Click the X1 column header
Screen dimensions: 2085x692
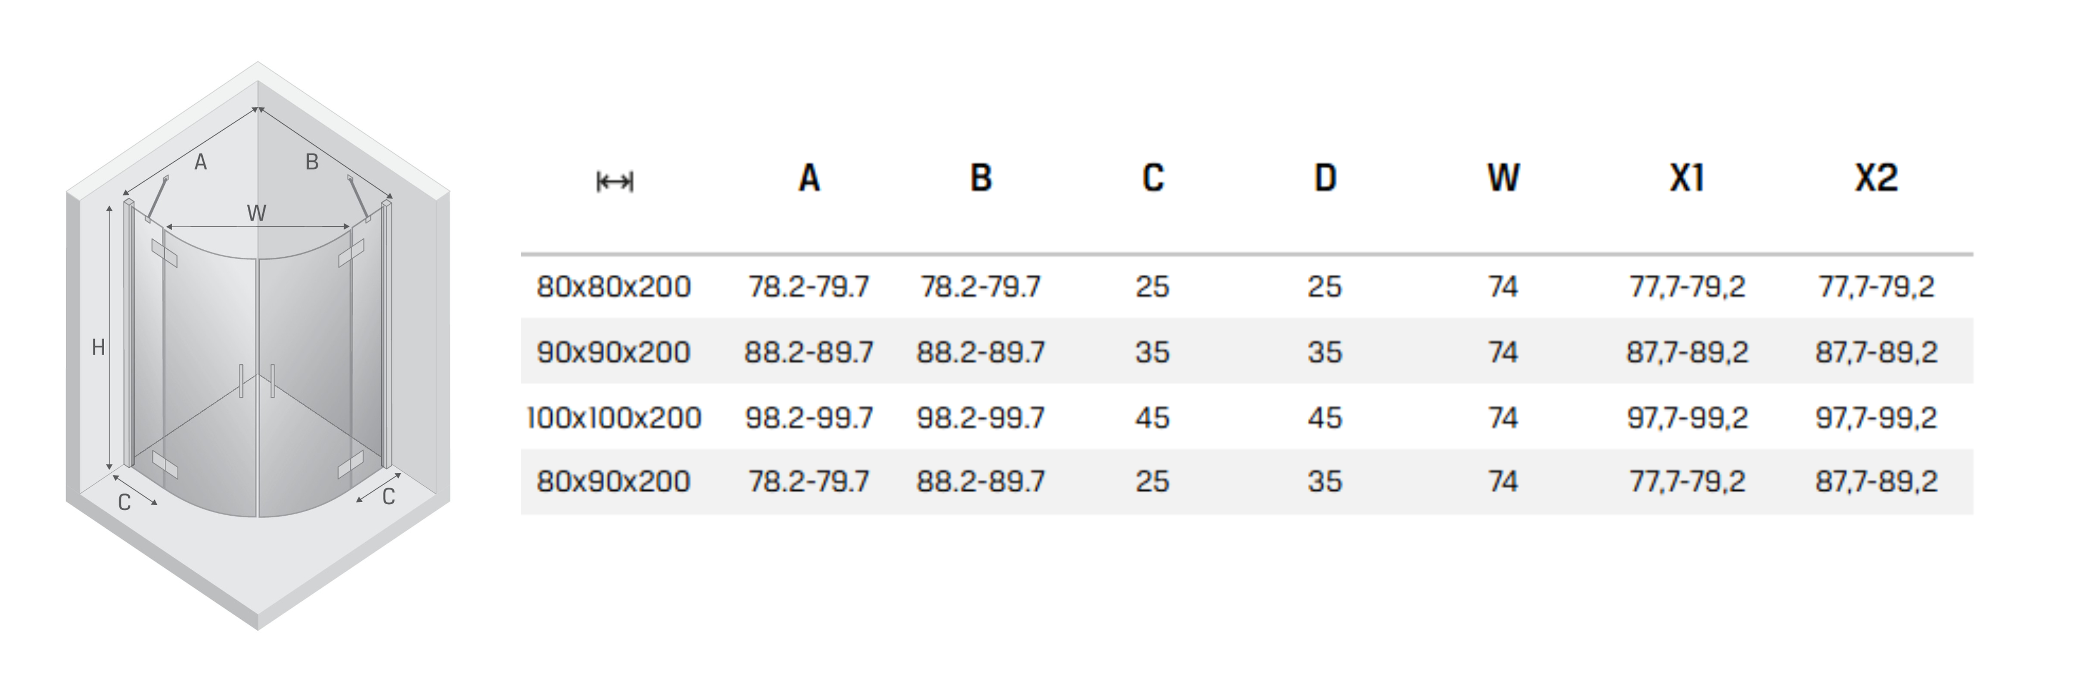tap(1687, 178)
